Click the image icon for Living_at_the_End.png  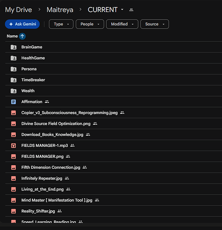(x=13, y=189)
